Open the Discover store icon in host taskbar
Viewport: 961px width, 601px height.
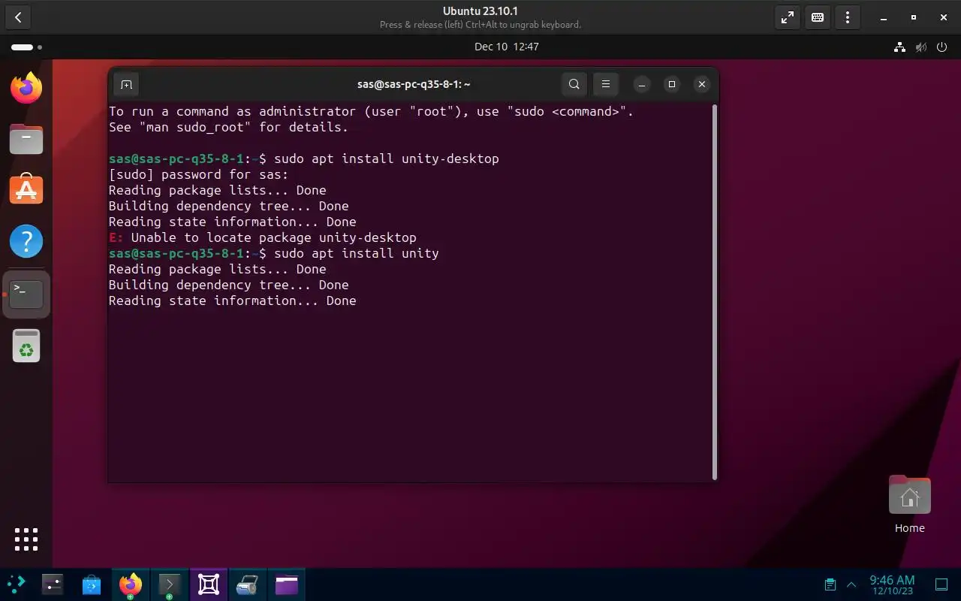pos(92,584)
